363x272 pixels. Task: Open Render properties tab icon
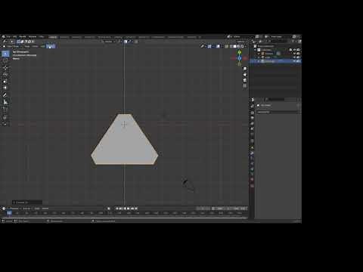tap(253, 113)
